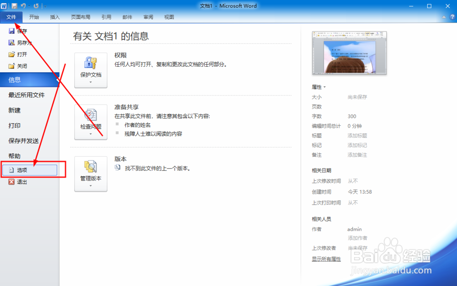Viewport: 457px width, 286px height.
Task: Click the Word application icon in title bar
Action: 4,6
